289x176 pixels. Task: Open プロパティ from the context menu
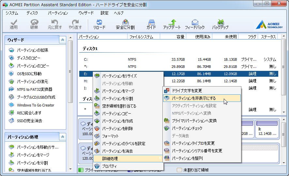[x=128, y=166]
